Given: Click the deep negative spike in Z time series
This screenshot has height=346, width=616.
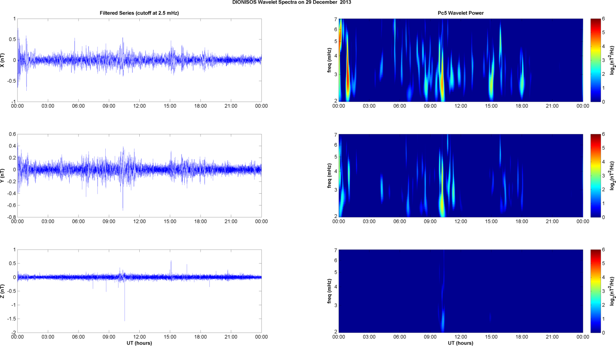Looking at the screenshot, I should click(x=124, y=300).
